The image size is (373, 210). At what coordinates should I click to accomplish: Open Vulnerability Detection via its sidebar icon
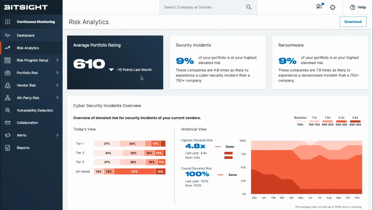(x=8, y=110)
